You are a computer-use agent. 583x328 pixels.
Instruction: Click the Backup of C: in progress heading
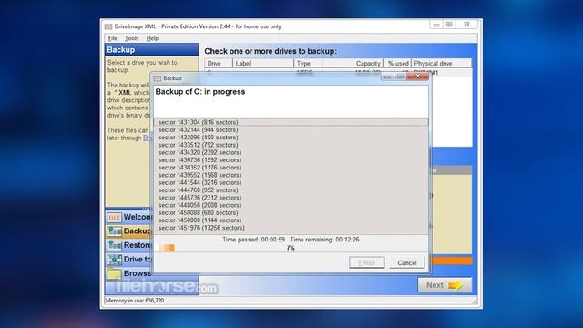[200, 92]
